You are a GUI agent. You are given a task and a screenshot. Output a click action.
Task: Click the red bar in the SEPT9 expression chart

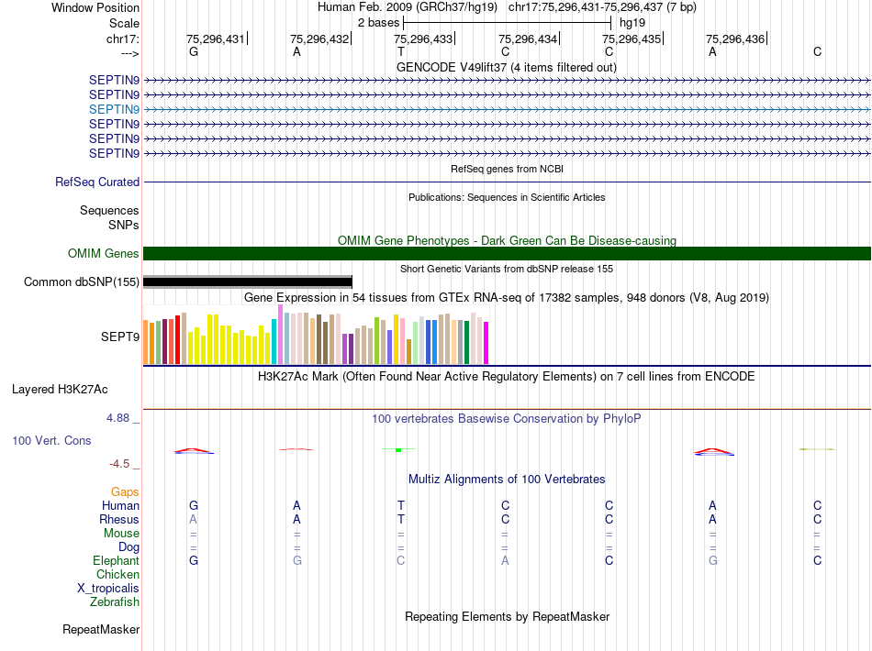(x=177, y=339)
